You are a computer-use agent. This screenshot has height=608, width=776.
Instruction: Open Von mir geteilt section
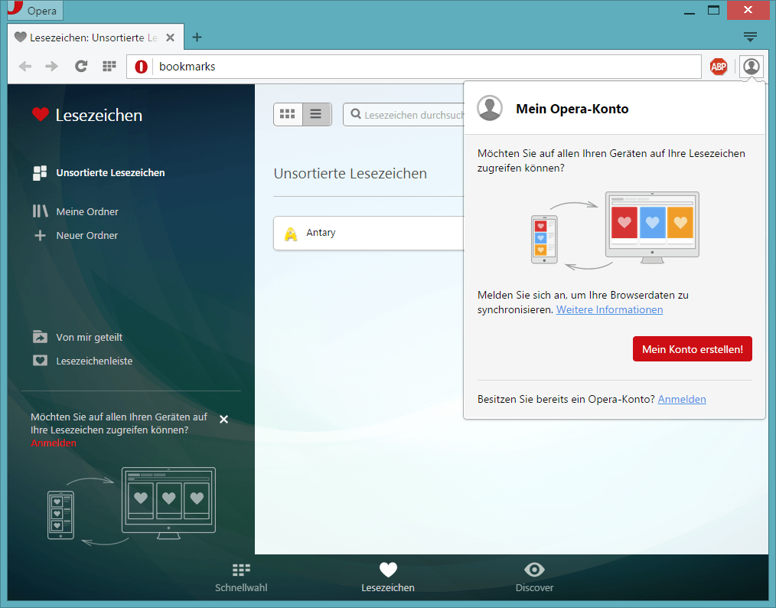[x=78, y=337]
